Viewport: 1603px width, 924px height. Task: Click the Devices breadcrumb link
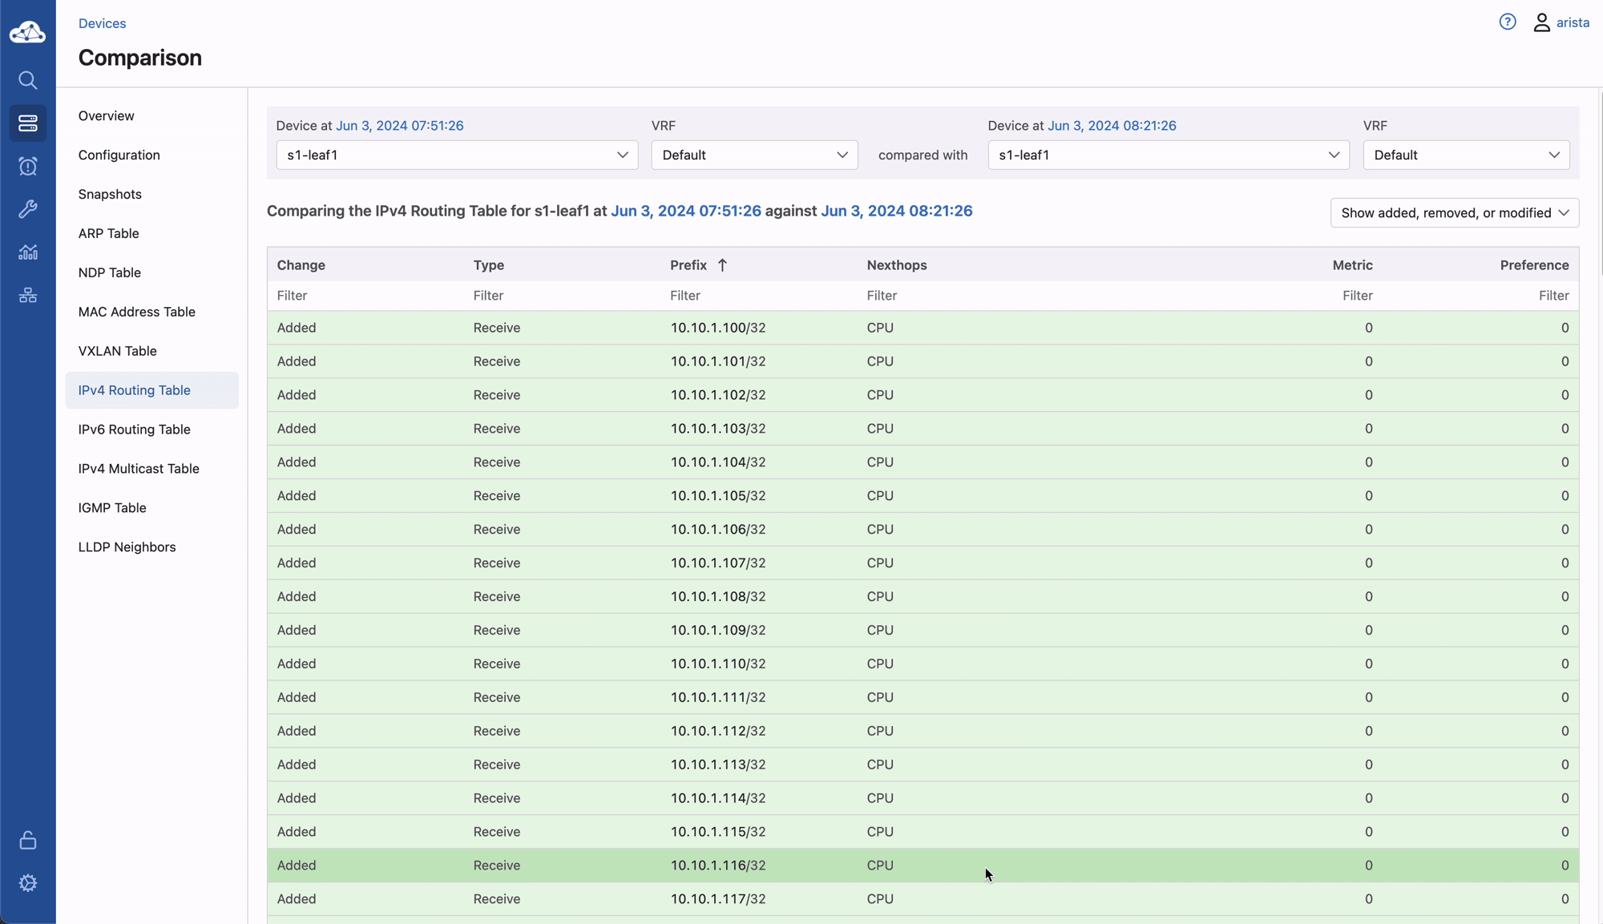pyautogui.click(x=102, y=23)
